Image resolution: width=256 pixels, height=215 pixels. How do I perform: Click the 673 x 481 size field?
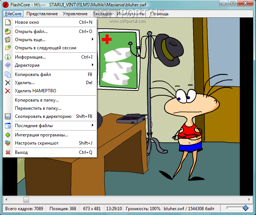tap(92, 209)
